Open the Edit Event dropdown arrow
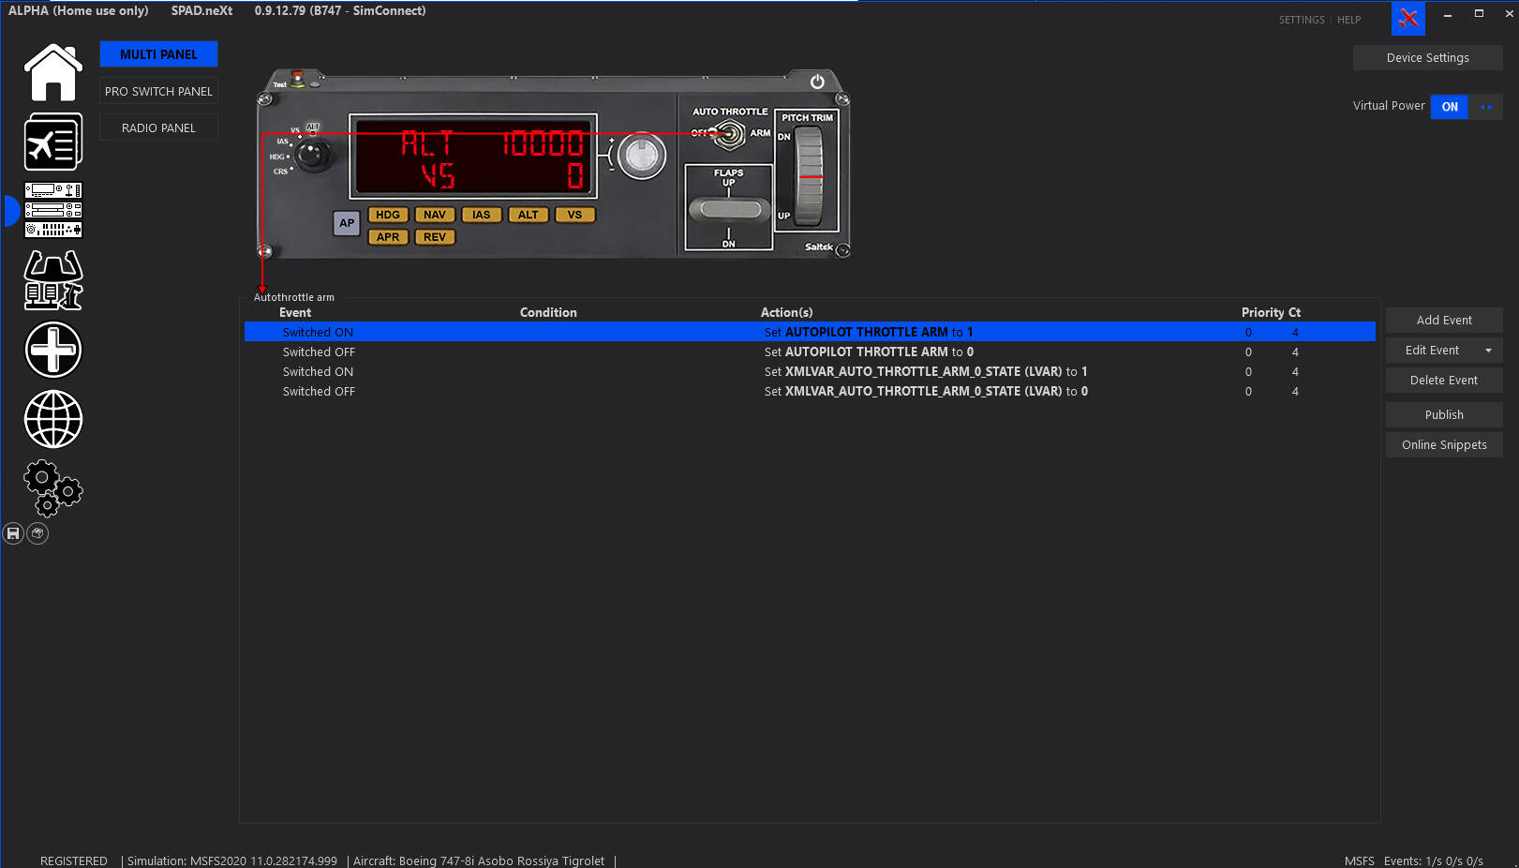Screen dimensions: 1519x868 pyautogui.click(x=1486, y=350)
